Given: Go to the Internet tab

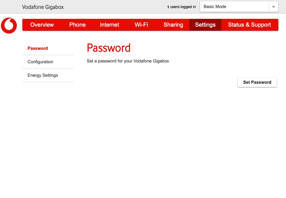Looking at the screenshot, I should (x=109, y=25).
